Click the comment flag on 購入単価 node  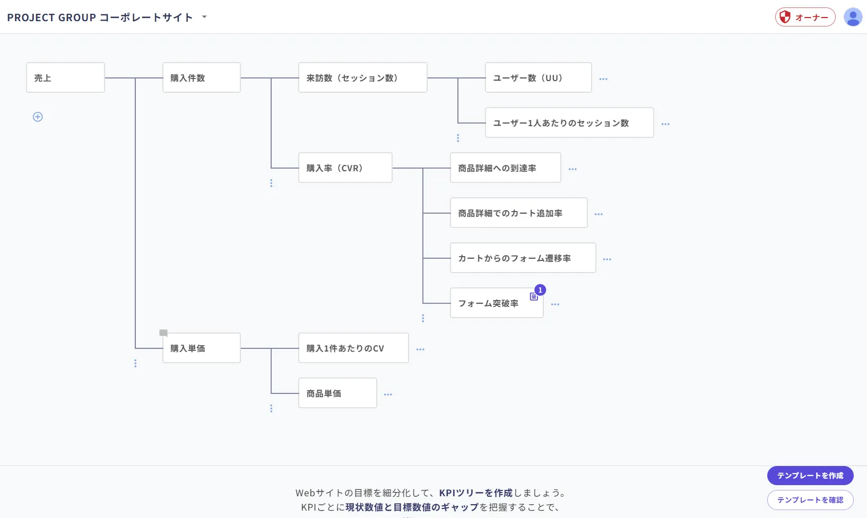pyautogui.click(x=163, y=333)
